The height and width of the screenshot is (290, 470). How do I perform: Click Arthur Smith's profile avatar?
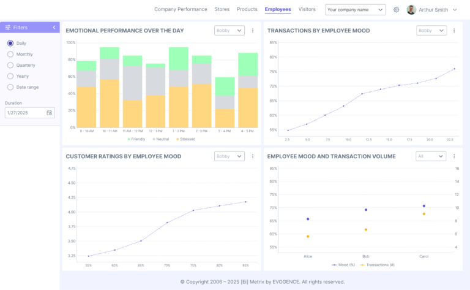click(x=411, y=10)
